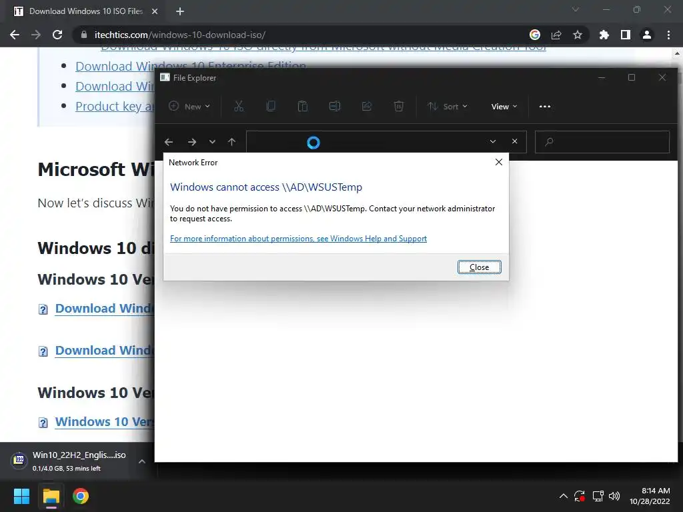Open the View dropdown menu
Screen dimensions: 683x512
pyautogui.click(x=504, y=106)
